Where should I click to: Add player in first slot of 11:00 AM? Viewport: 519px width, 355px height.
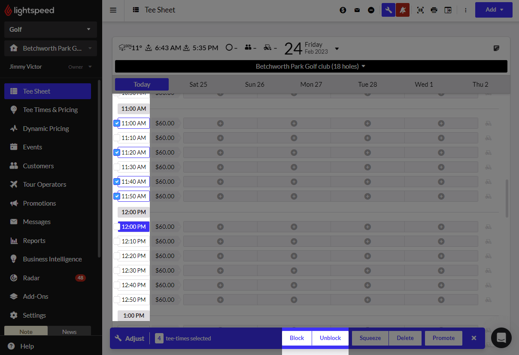click(x=220, y=123)
